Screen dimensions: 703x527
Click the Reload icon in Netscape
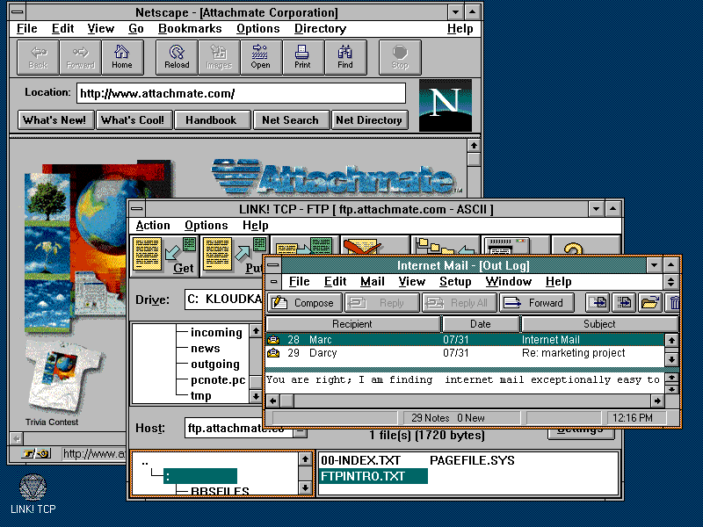tap(177, 57)
